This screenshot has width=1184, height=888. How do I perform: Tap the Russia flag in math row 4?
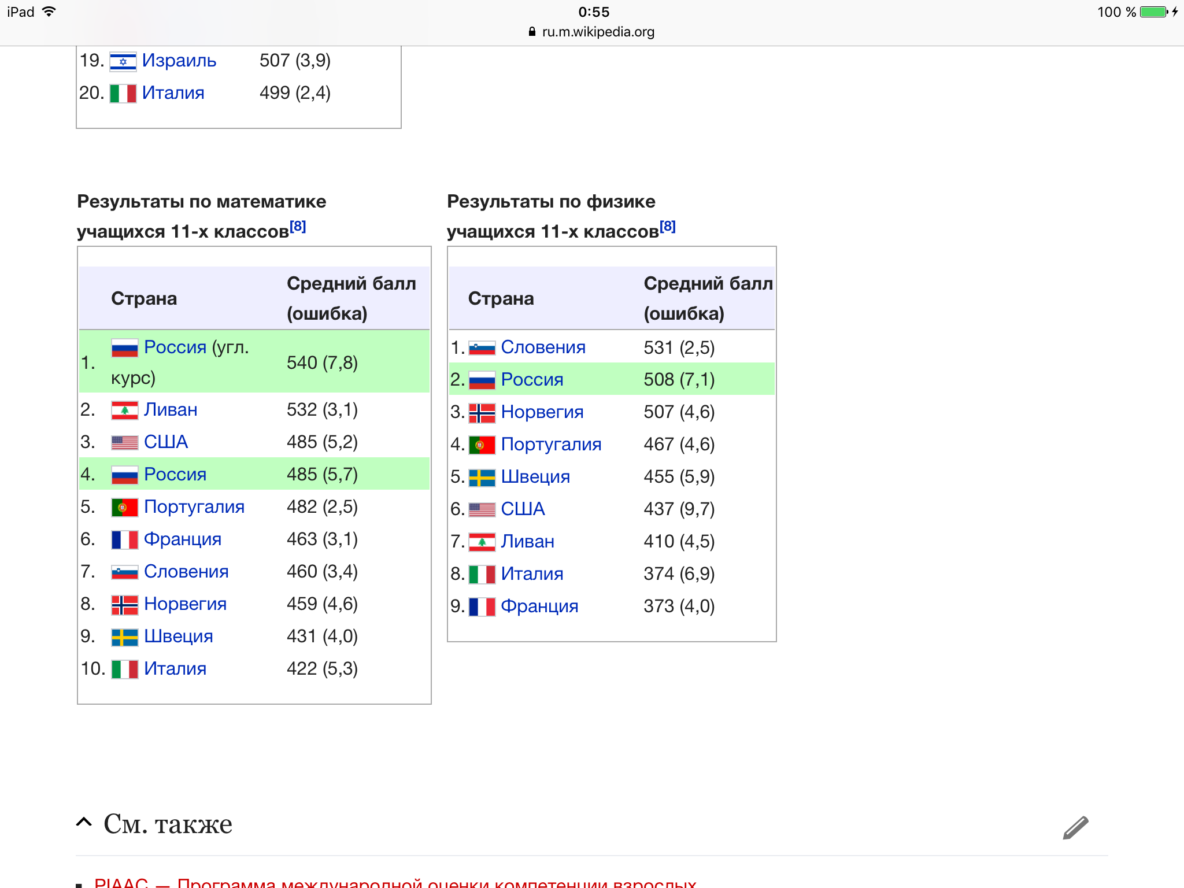tap(125, 475)
